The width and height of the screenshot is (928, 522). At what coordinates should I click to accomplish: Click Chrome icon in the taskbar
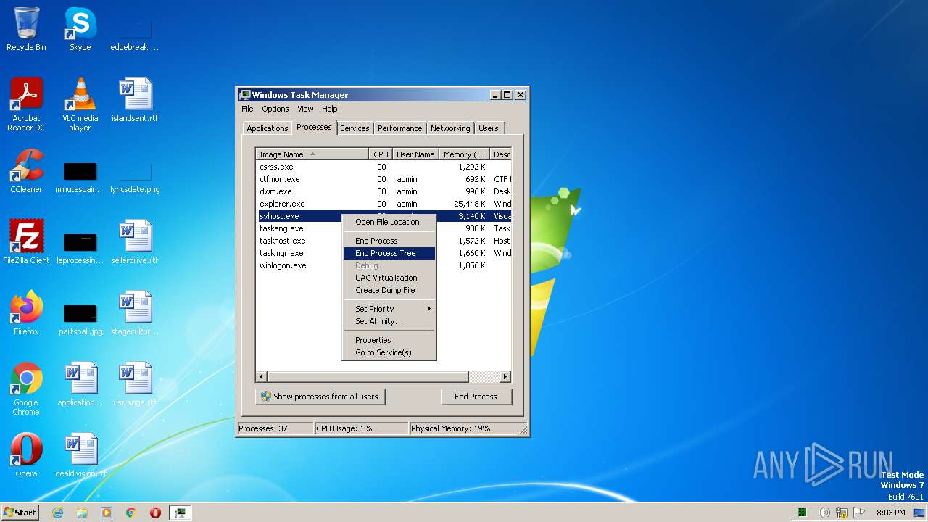tap(131, 513)
